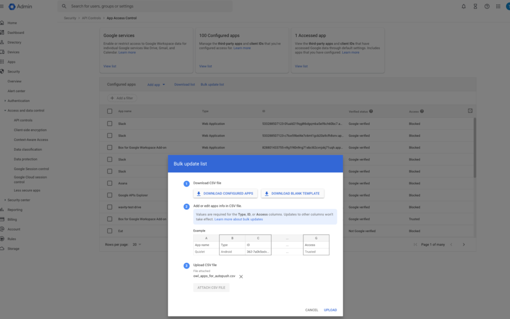Click the Verified status help icon

pyautogui.click(x=371, y=112)
